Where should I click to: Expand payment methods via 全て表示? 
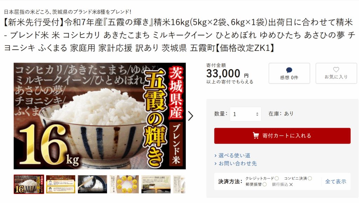pyautogui.click(x=336, y=182)
